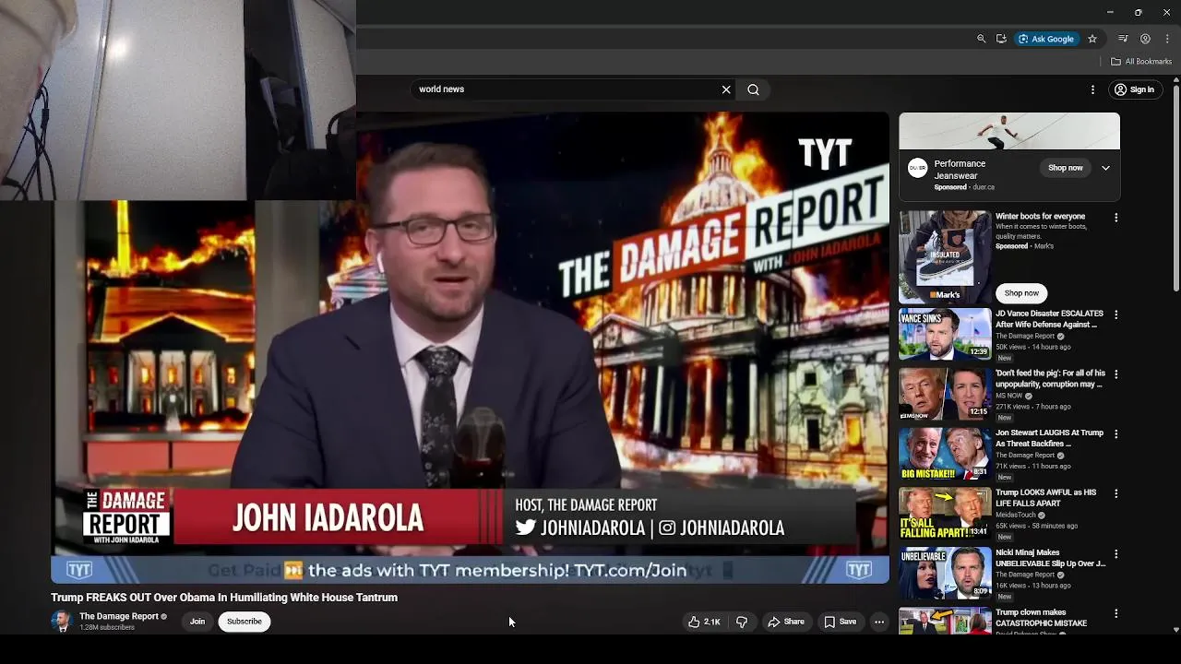
Task: Open options for Jon Stewart LAUGHS video
Action: 1115,433
